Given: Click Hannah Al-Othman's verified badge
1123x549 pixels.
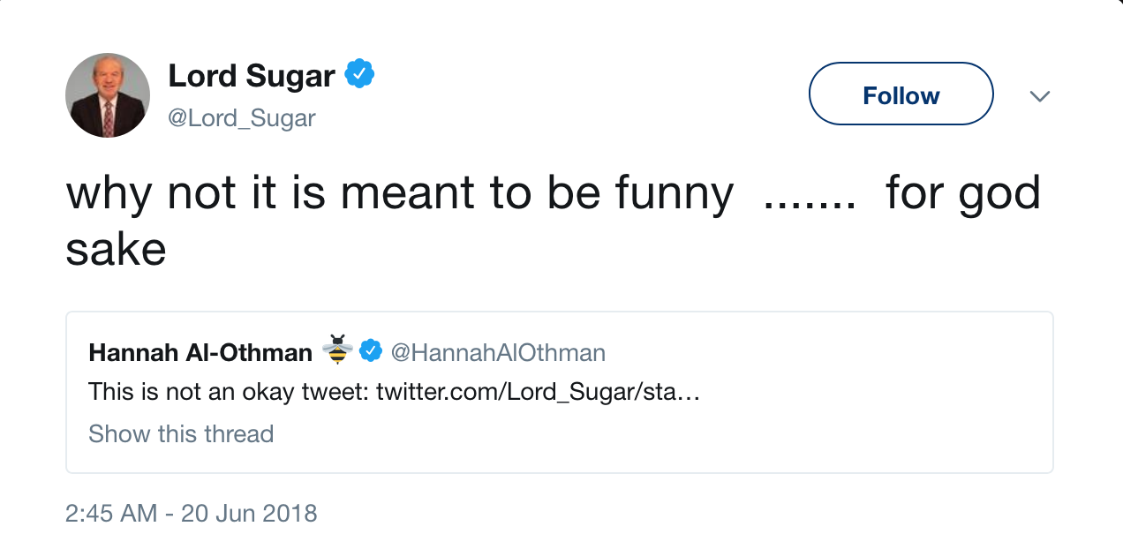Looking at the screenshot, I should 372,351.
